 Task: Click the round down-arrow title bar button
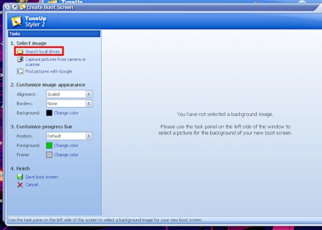tap(7, 7)
